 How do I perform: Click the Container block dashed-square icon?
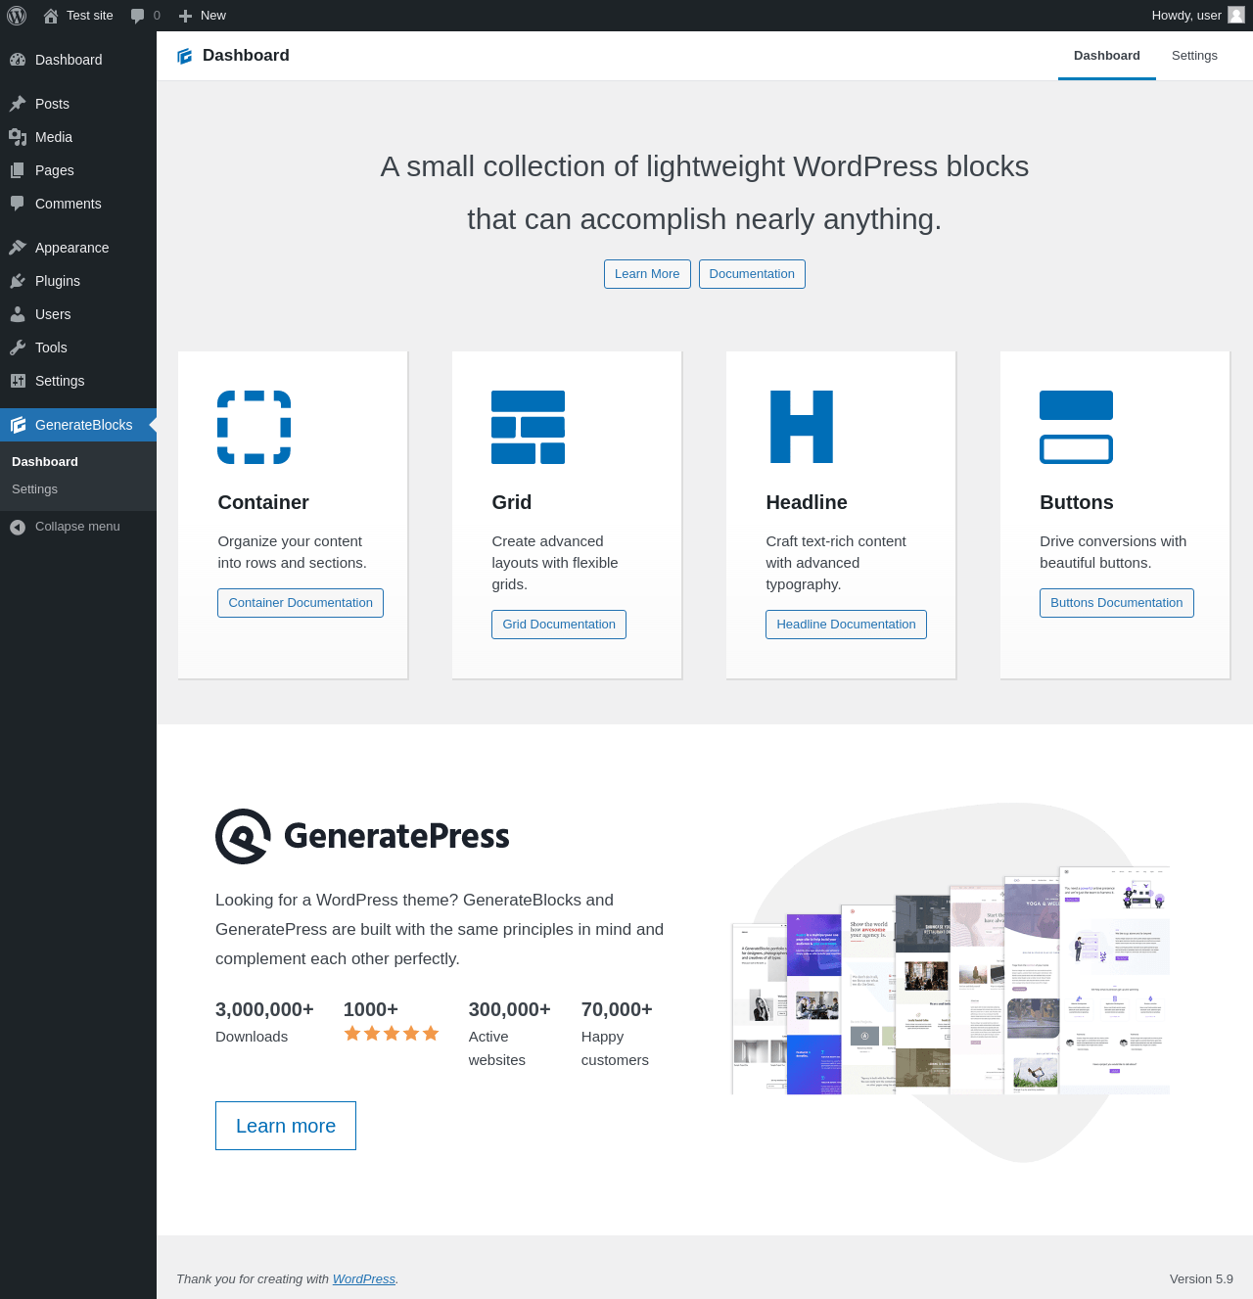tap(255, 427)
